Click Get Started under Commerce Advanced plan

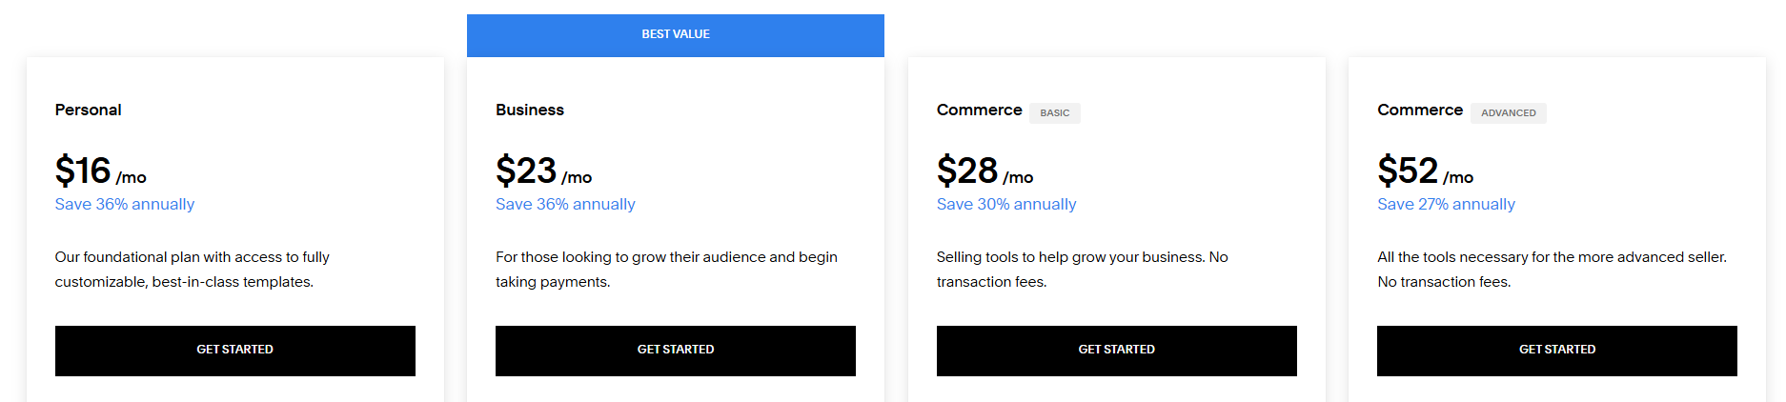(1556, 350)
